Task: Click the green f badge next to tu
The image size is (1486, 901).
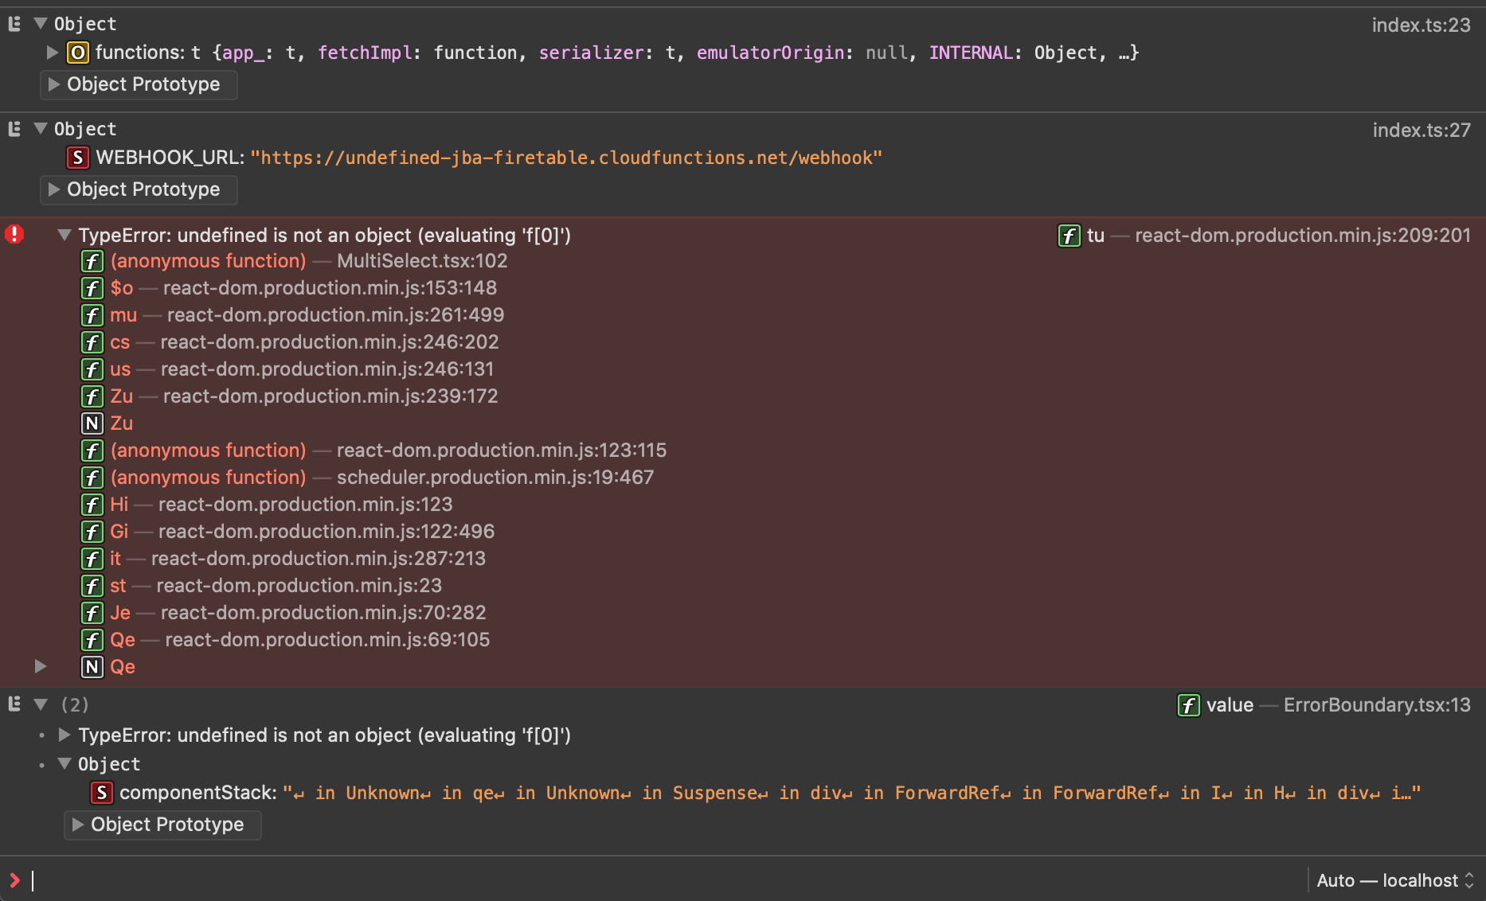Action: pyautogui.click(x=1068, y=236)
